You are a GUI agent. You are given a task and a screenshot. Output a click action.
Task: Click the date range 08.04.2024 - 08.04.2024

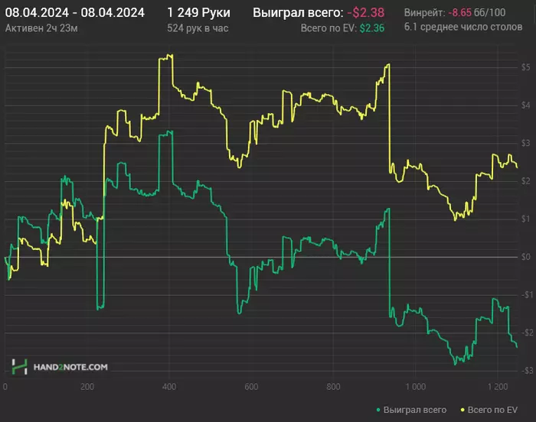74,12
